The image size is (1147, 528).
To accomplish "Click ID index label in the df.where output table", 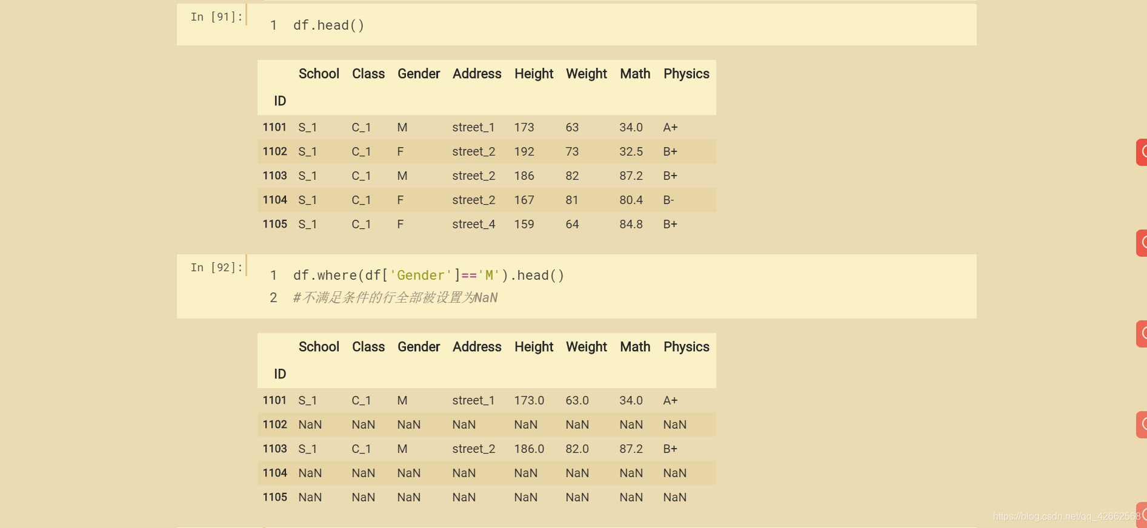I will (x=280, y=374).
